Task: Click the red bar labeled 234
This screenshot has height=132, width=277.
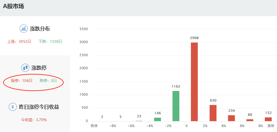Action: 231,118
